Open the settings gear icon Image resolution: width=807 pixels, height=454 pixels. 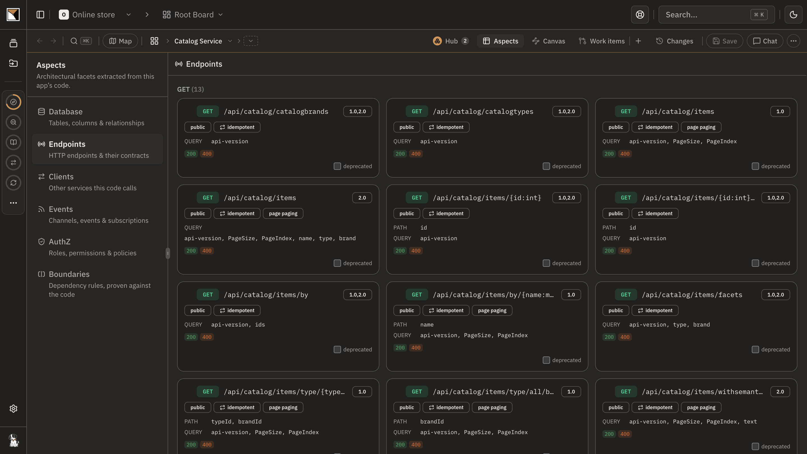coord(13,409)
